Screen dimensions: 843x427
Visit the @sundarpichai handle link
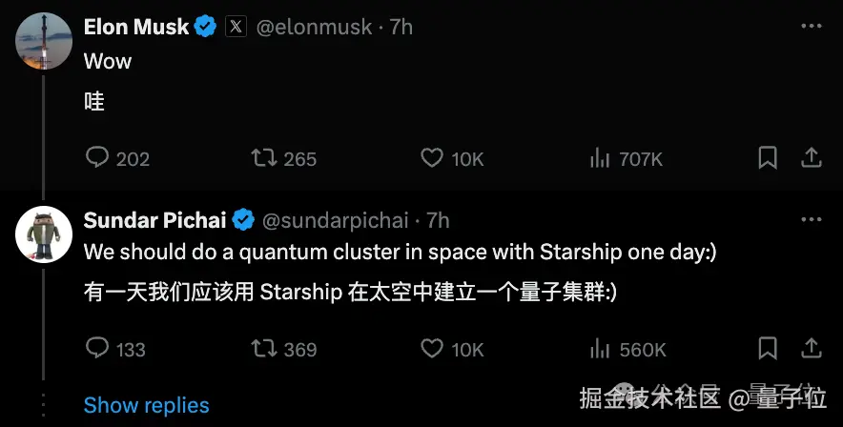[x=334, y=220]
